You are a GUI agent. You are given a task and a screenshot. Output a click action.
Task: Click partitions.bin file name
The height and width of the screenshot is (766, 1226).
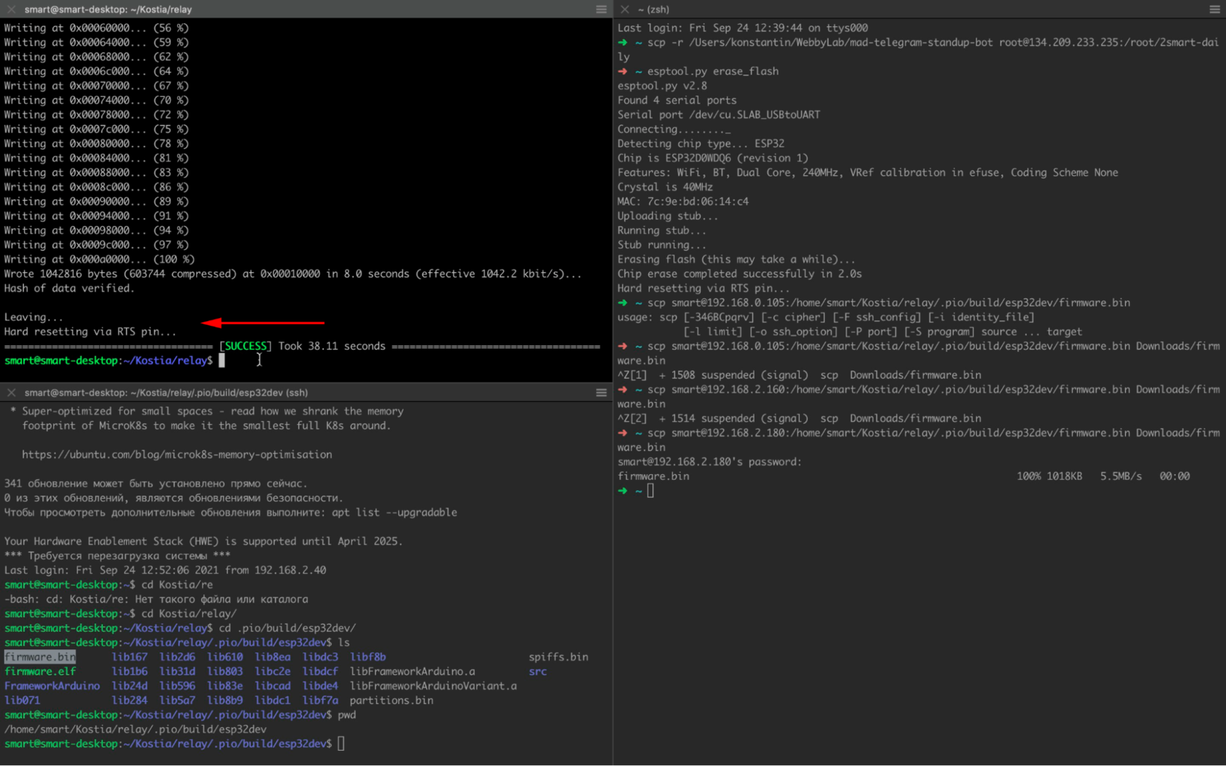click(x=391, y=700)
